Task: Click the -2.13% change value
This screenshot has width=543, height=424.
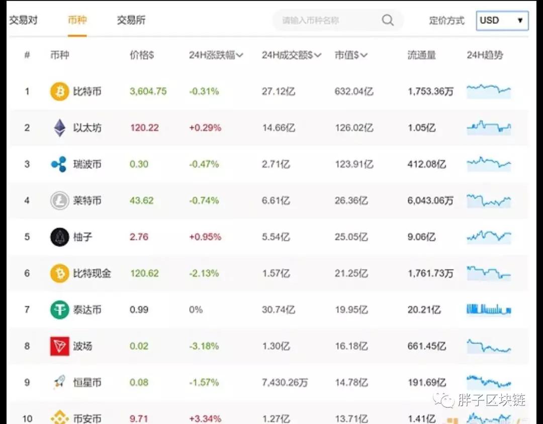Action: pyautogui.click(x=204, y=273)
